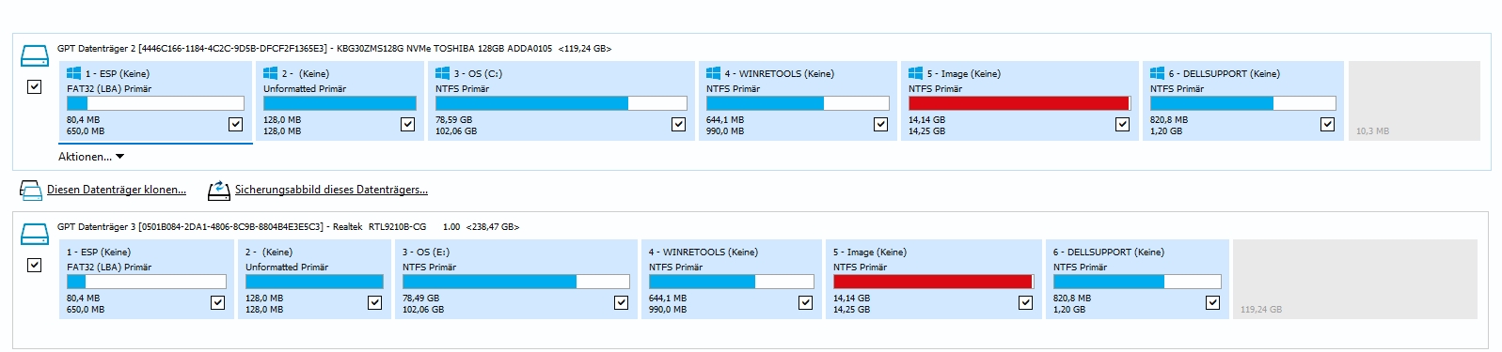
Task: Click Sicherungsabbild dieses Datenträgers... link
Action: pyautogui.click(x=331, y=190)
